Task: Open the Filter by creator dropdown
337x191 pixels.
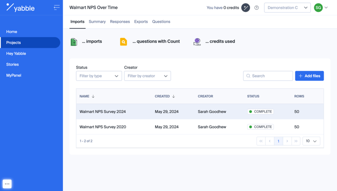Action: tap(147, 76)
